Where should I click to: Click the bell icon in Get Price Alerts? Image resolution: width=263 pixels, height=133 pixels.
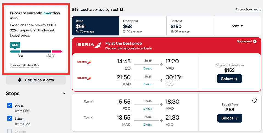tap(20, 80)
